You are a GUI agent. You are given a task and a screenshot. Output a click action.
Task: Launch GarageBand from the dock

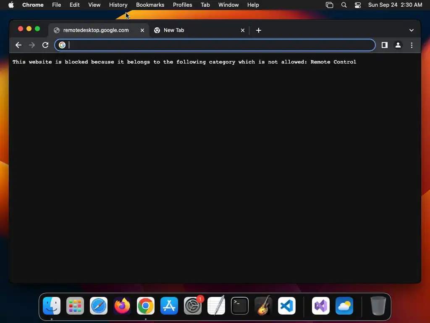tap(263, 306)
